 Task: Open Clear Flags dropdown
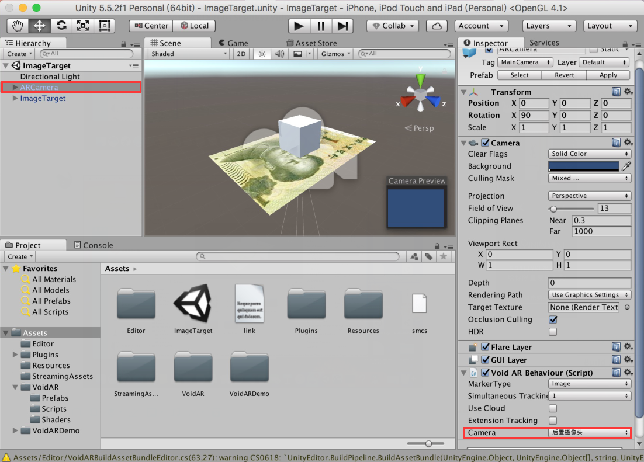590,154
